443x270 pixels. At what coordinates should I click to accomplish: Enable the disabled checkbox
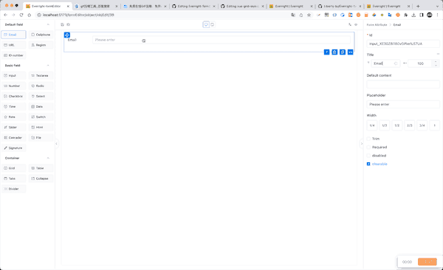(x=368, y=156)
